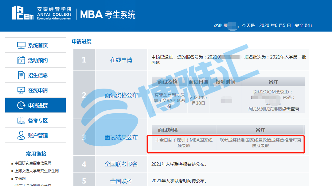
Task: Open 账户管理 in the sidebar
Action: tap(35, 135)
